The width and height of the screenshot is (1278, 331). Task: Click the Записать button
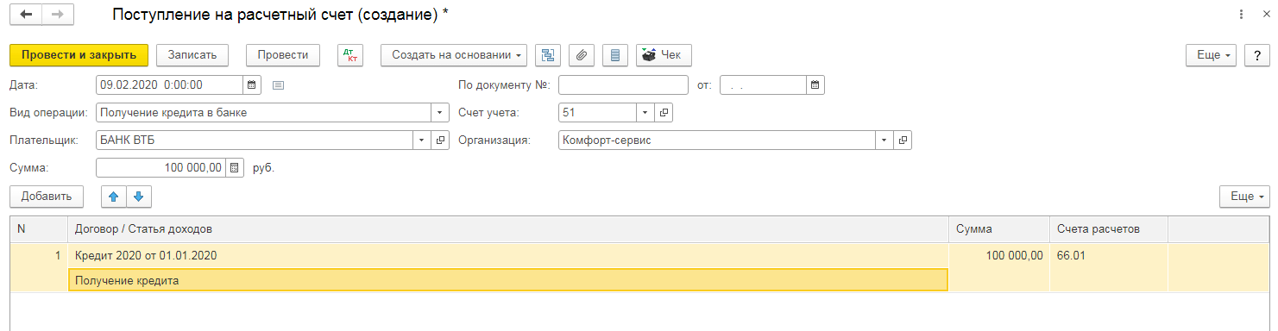point(192,55)
